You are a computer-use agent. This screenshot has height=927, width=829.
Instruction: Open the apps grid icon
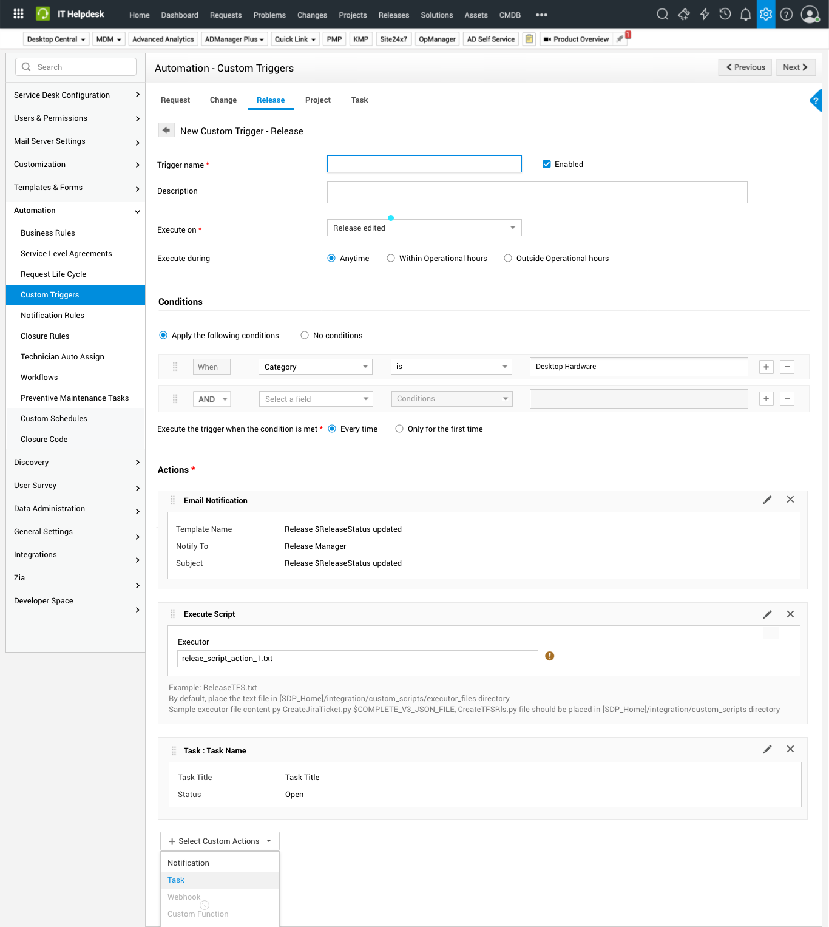click(x=18, y=13)
